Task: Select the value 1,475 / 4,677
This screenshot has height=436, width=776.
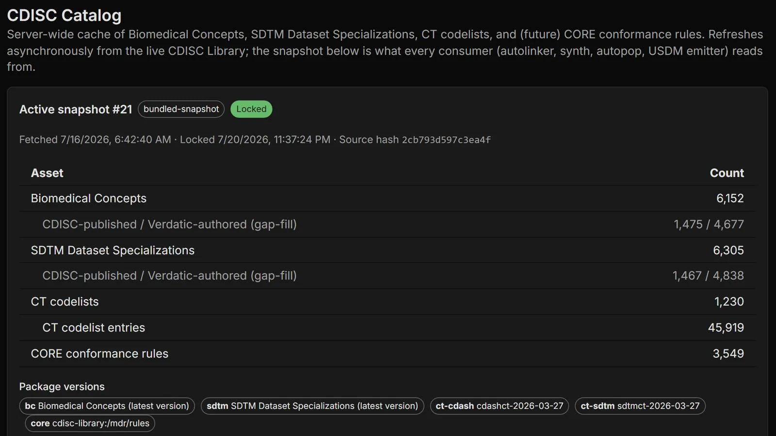Action: pos(709,224)
